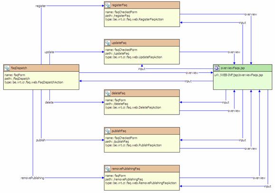Select the removePublishingFaq node title
The image size is (275, 193).
(126, 169)
